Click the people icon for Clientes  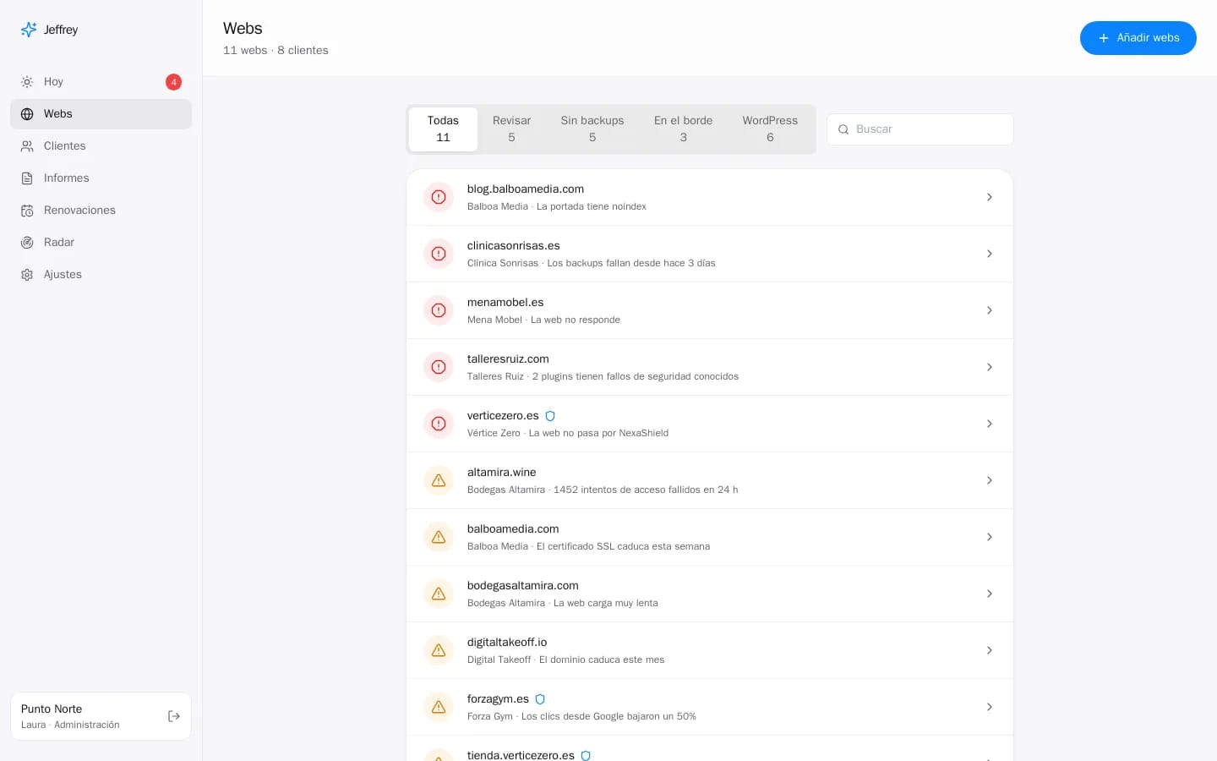click(x=27, y=146)
